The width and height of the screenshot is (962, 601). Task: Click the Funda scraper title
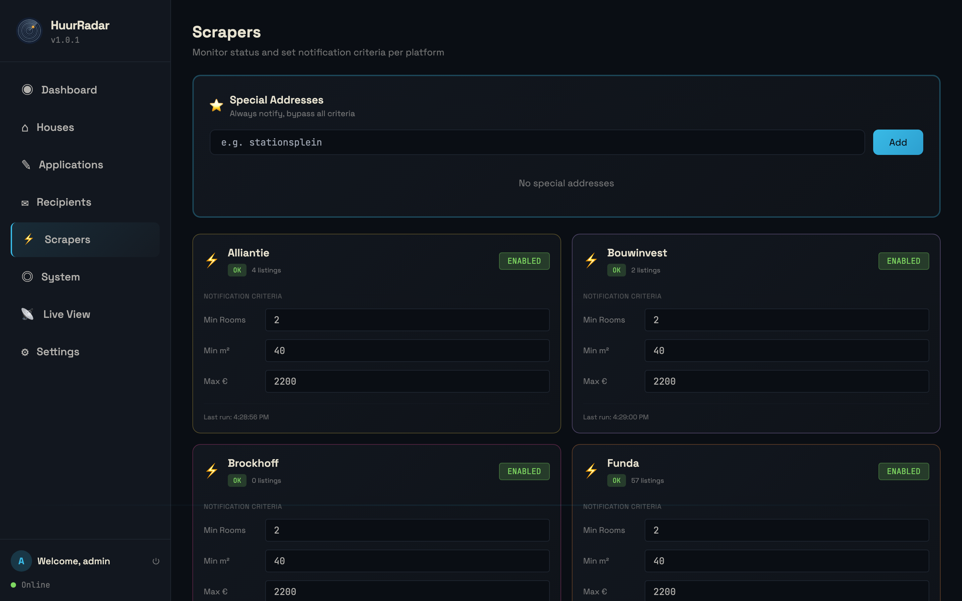pyautogui.click(x=623, y=463)
